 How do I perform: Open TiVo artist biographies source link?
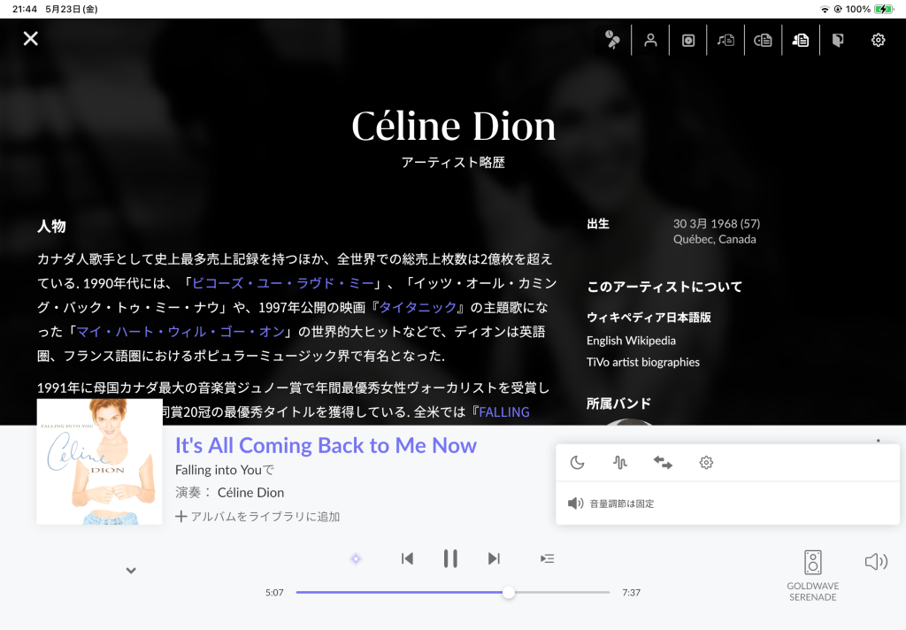click(643, 363)
